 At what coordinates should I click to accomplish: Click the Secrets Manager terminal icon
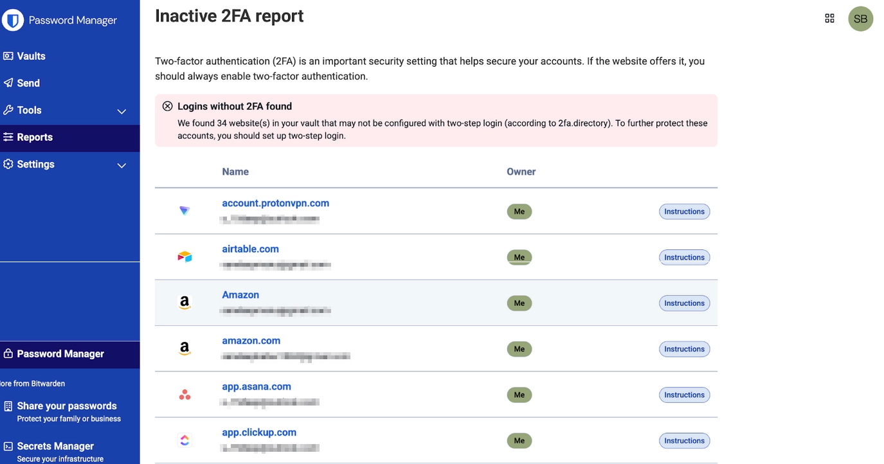(8, 446)
